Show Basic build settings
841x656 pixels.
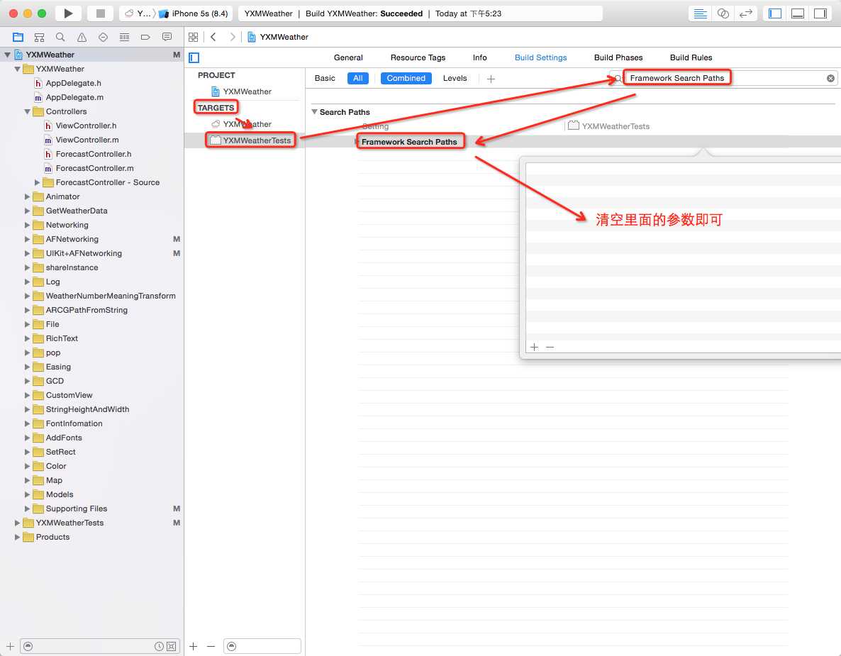325,78
